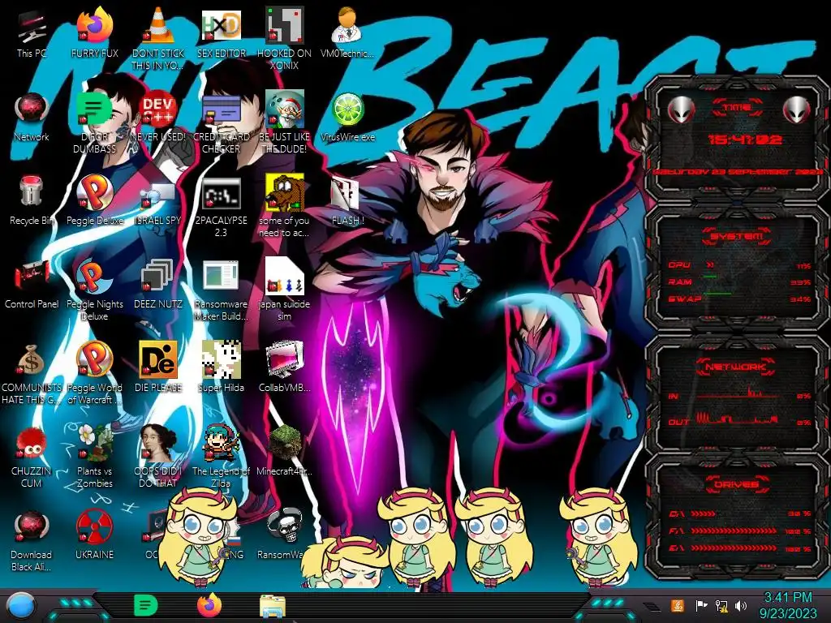Click the TIME header in the gadget
831x623 pixels.
coord(737,107)
